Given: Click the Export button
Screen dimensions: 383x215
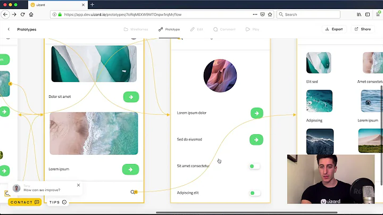Looking at the screenshot, I should (334, 29).
